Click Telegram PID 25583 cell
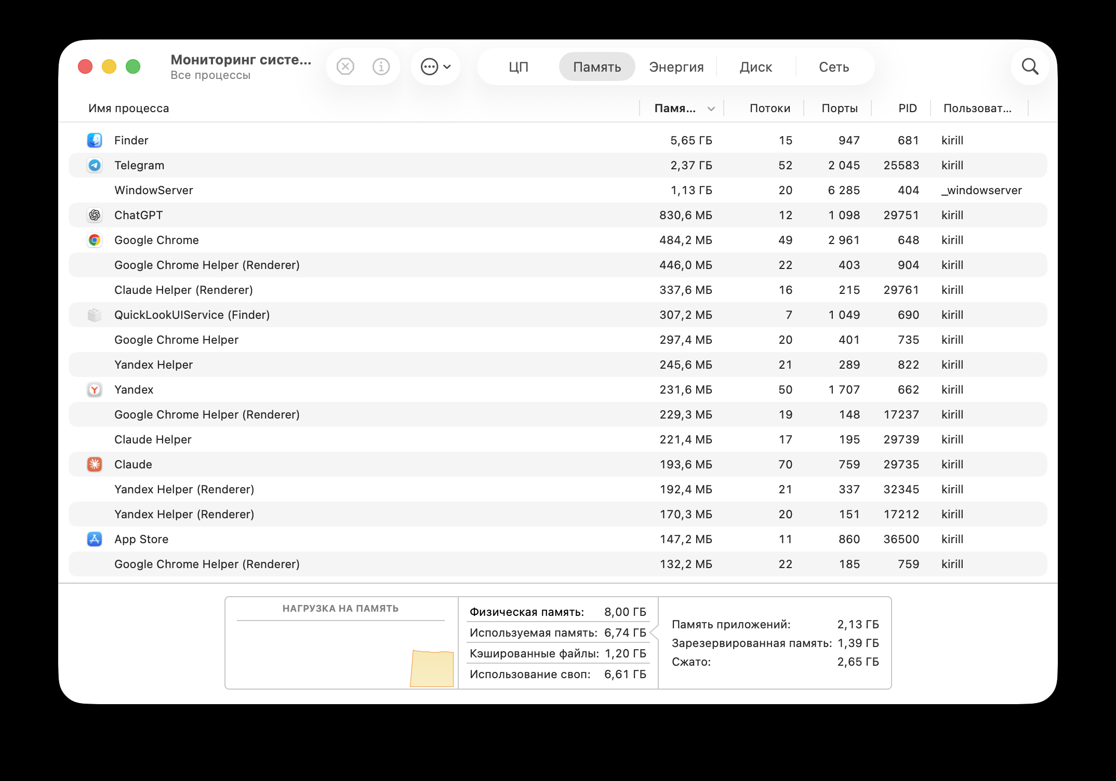This screenshot has height=781, width=1116. [x=901, y=165]
